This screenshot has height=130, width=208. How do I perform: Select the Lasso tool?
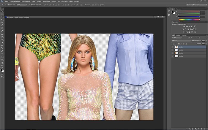(2, 17)
